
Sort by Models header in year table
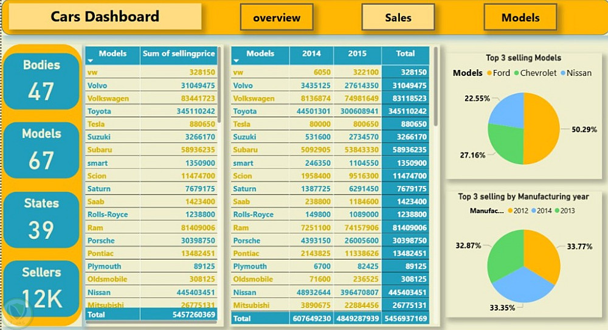click(260, 53)
